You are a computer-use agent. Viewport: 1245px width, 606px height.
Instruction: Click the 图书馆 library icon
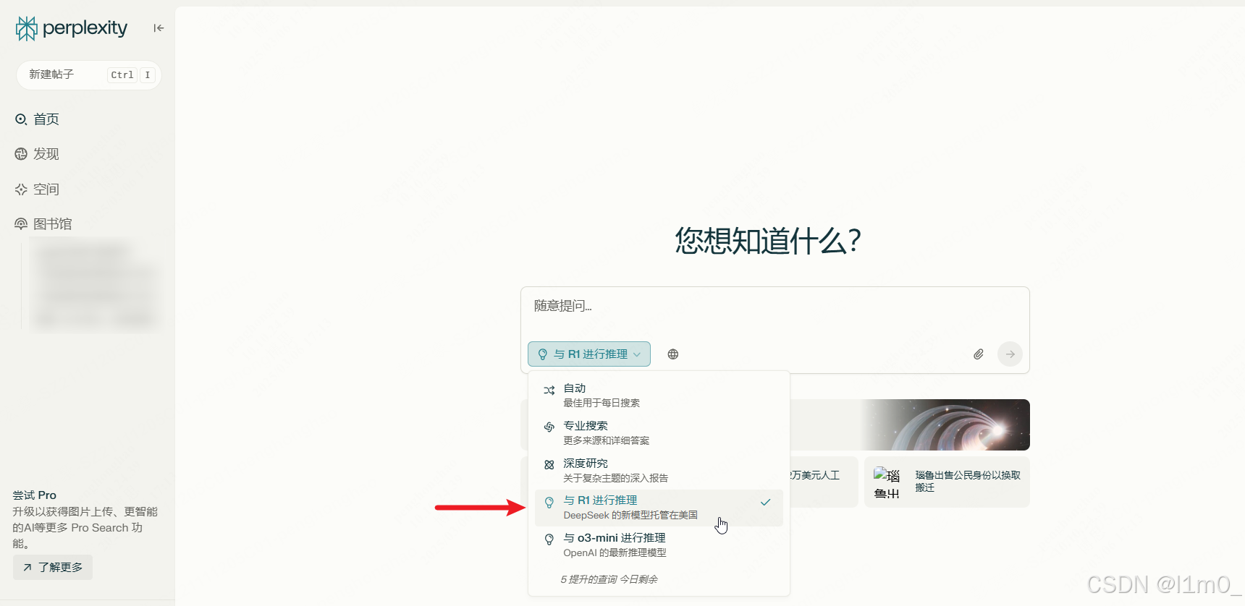pos(21,224)
